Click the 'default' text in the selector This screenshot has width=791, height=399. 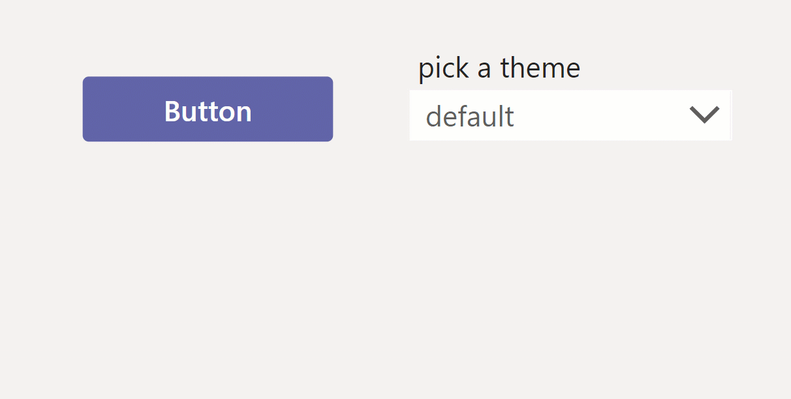[469, 116]
